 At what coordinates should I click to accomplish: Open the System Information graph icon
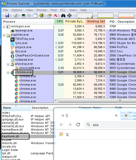click(23, 16)
